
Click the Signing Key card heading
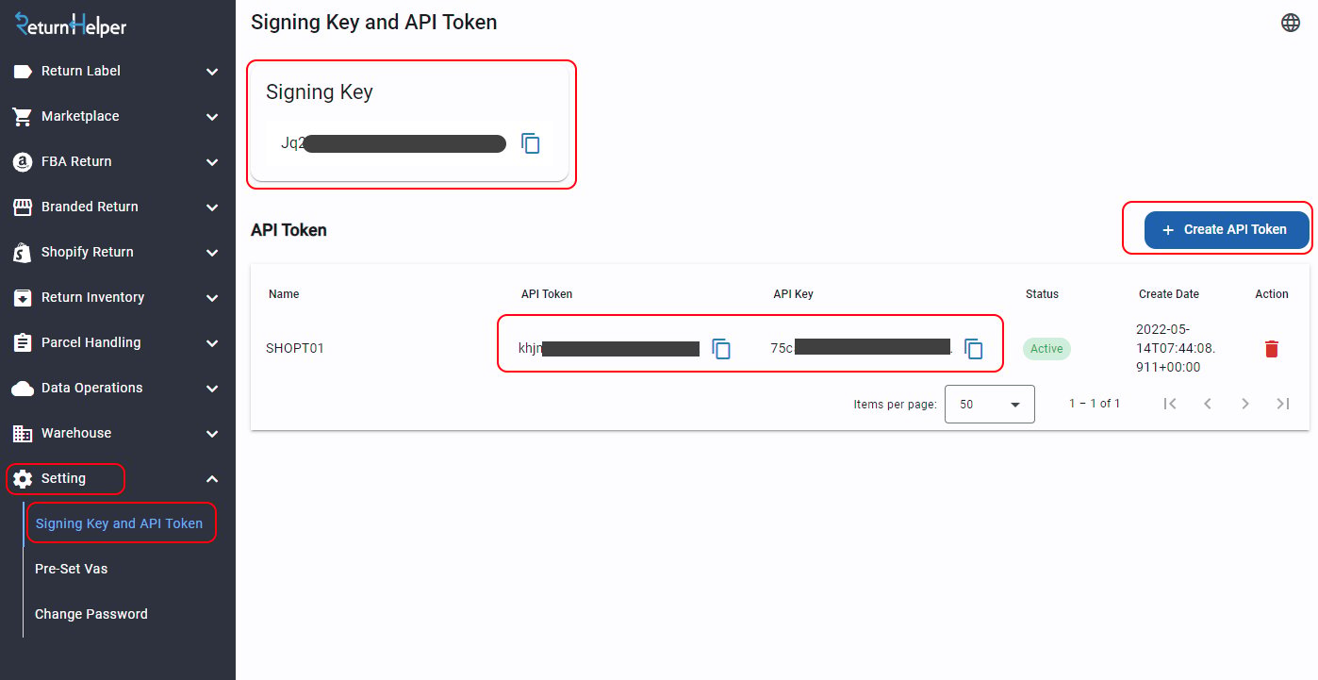(320, 92)
